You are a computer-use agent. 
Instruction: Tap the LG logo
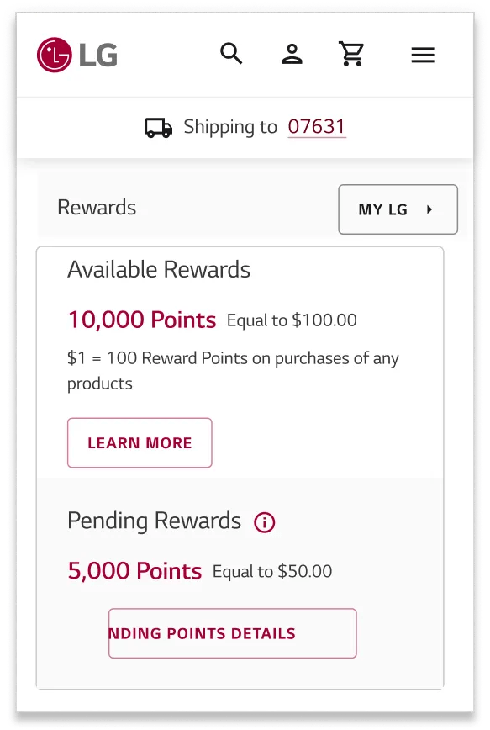76,53
